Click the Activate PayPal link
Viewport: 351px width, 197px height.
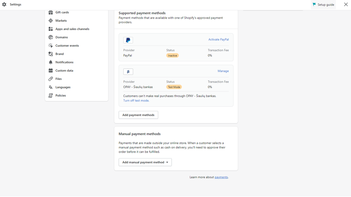pyautogui.click(x=219, y=39)
